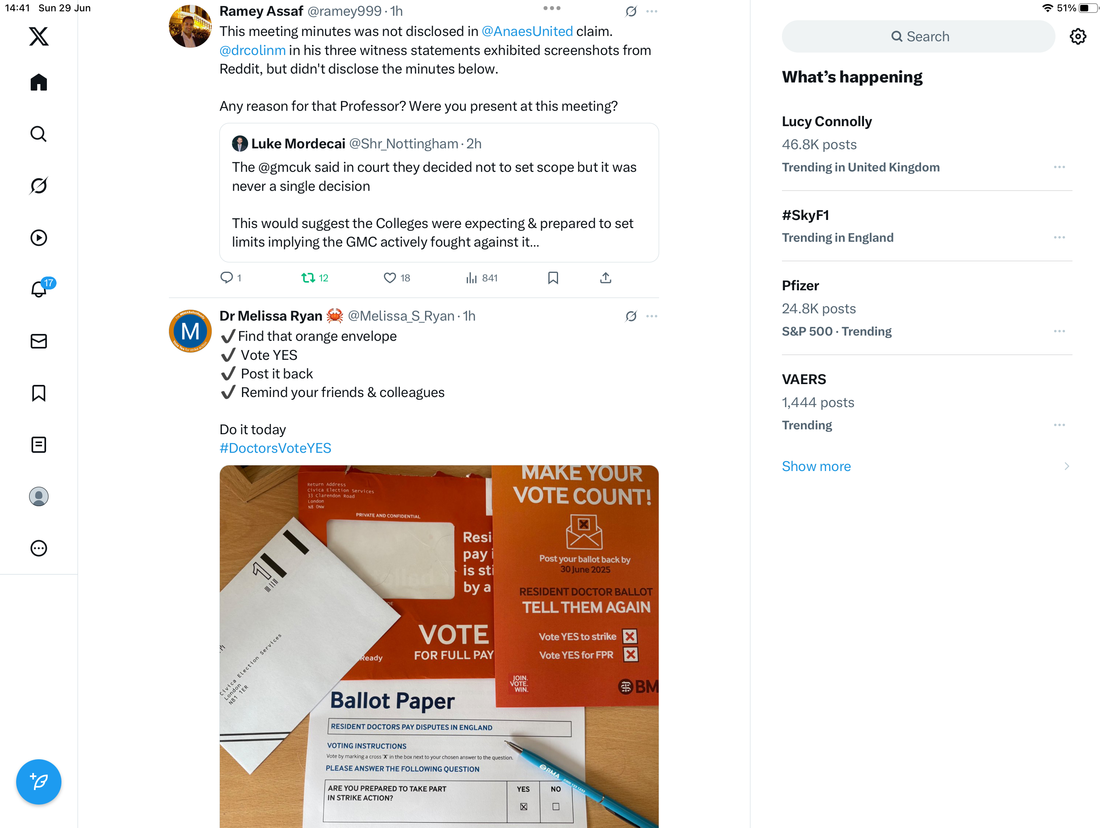The width and height of the screenshot is (1104, 828).
Task: Open the #DoctorsVoteYES hashtag link
Action: click(276, 448)
